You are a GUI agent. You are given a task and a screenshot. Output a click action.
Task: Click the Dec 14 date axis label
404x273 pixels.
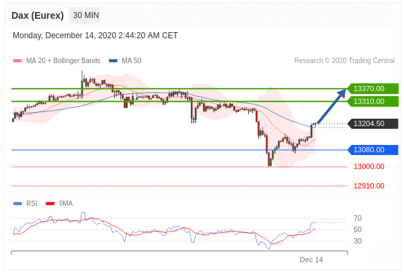(311, 260)
